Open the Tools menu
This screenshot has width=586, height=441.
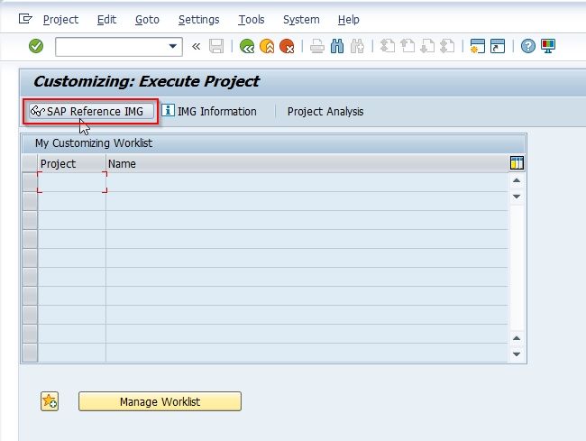click(x=252, y=20)
